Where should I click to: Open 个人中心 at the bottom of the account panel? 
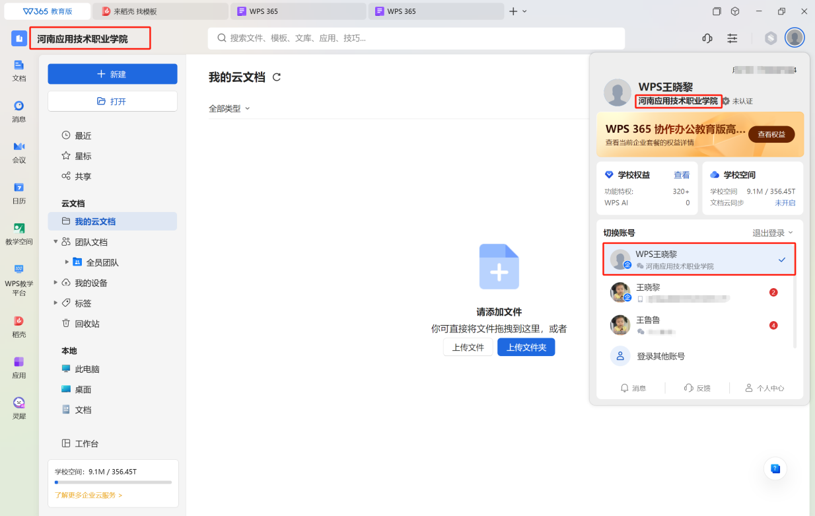[x=765, y=388]
